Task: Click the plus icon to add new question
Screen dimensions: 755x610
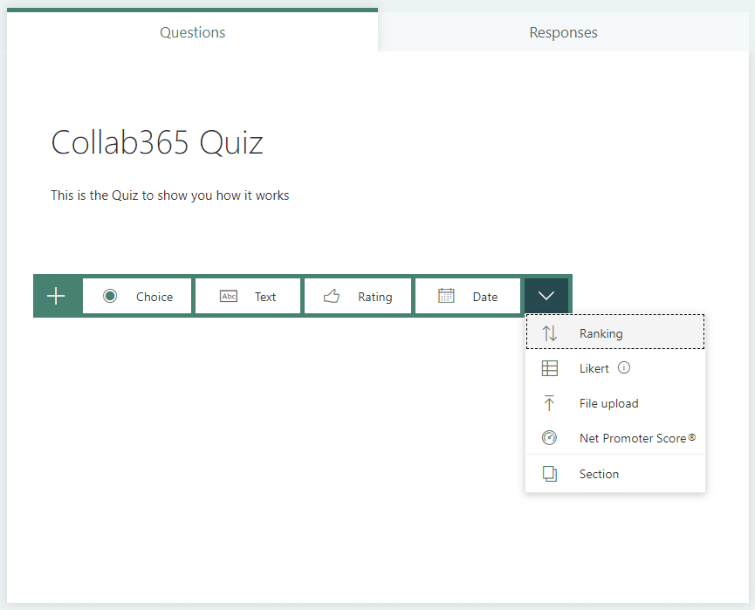Action: coord(56,296)
